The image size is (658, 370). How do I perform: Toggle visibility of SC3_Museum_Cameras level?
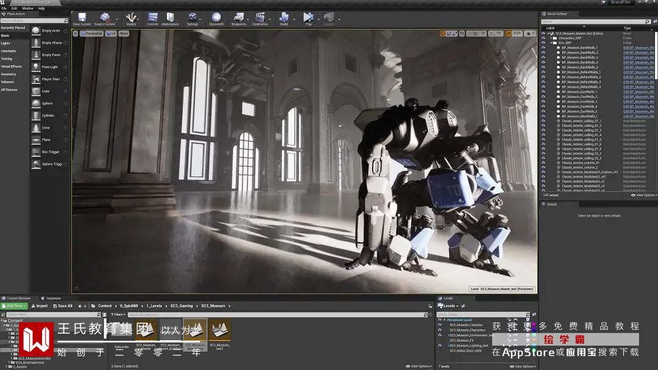[440, 325]
